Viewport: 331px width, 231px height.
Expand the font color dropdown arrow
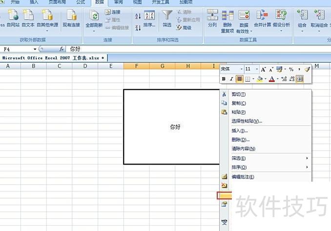coord(278,79)
